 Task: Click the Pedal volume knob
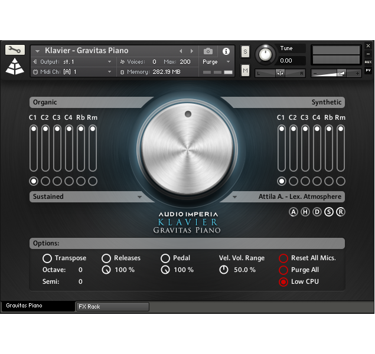point(165,270)
